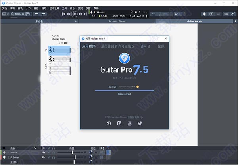Add a new document tab with plus
This screenshot has height=165, width=238.
coord(235,21)
